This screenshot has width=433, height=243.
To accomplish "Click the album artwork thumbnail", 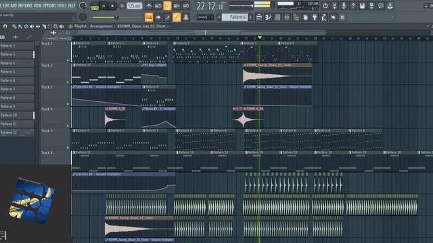I will coord(32,201).
